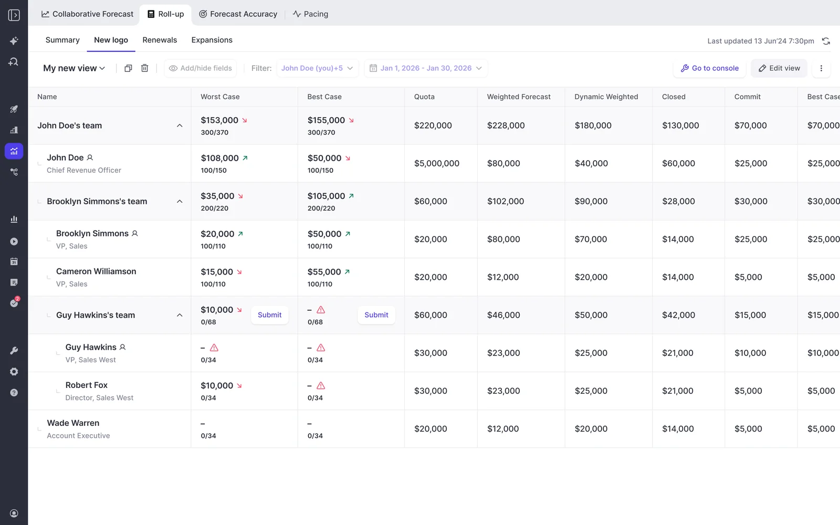Screen dimensions: 840x525
Task: Click Wade Warren name in table
Action: (x=73, y=423)
